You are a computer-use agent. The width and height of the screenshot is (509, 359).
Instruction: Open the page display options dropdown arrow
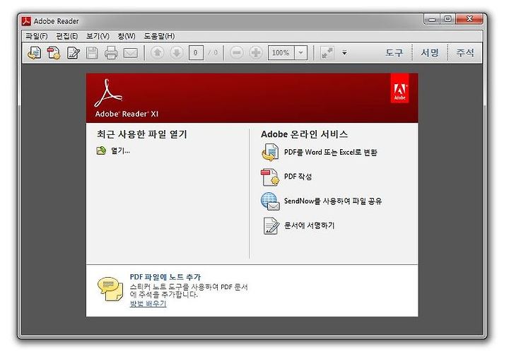pos(344,52)
